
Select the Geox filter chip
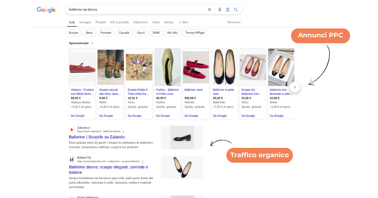(x=89, y=33)
